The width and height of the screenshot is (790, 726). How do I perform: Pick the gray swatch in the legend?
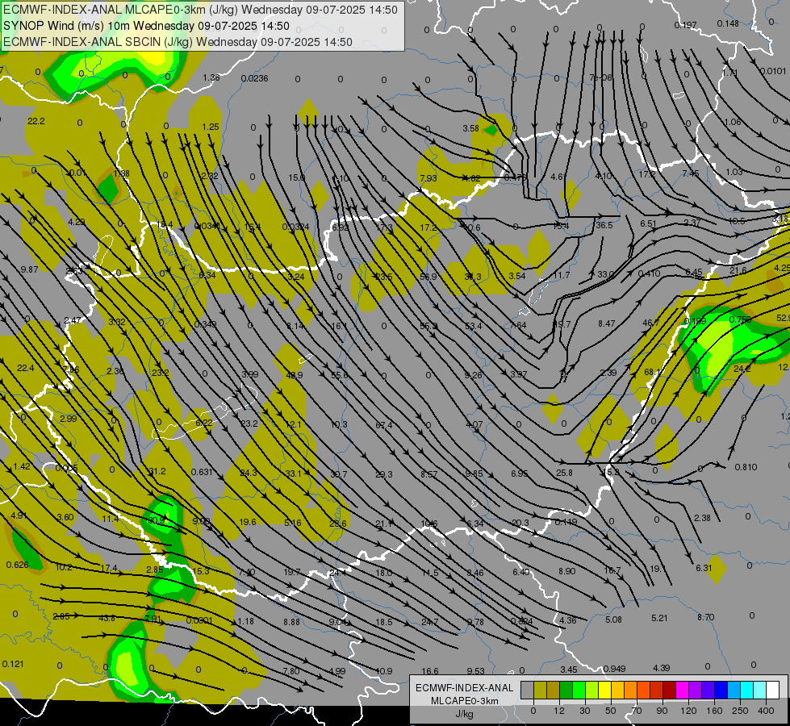point(527,690)
